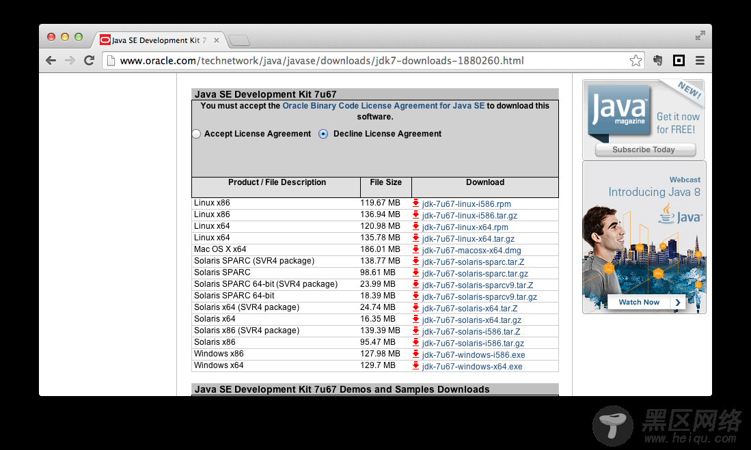Click the page icon beside the URL
The width and height of the screenshot is (751, 450).
[111, 60]
